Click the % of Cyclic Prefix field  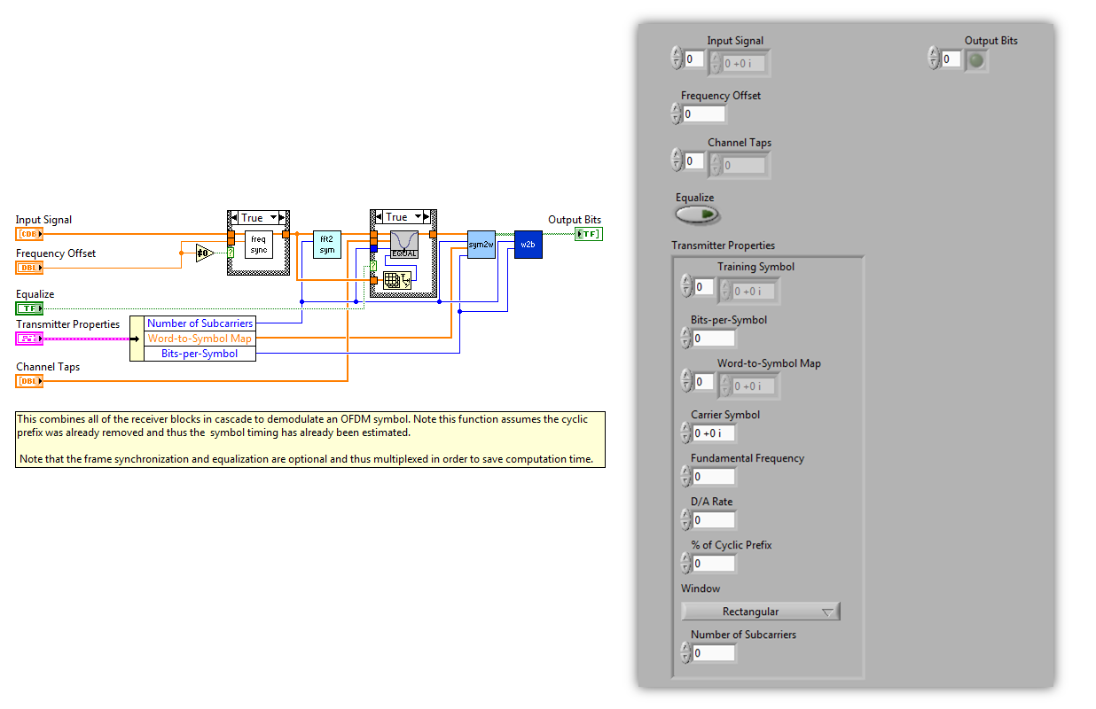point(712,563)
